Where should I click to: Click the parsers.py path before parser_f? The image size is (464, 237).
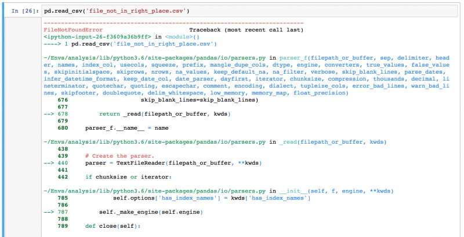click(x=155, y=58)
